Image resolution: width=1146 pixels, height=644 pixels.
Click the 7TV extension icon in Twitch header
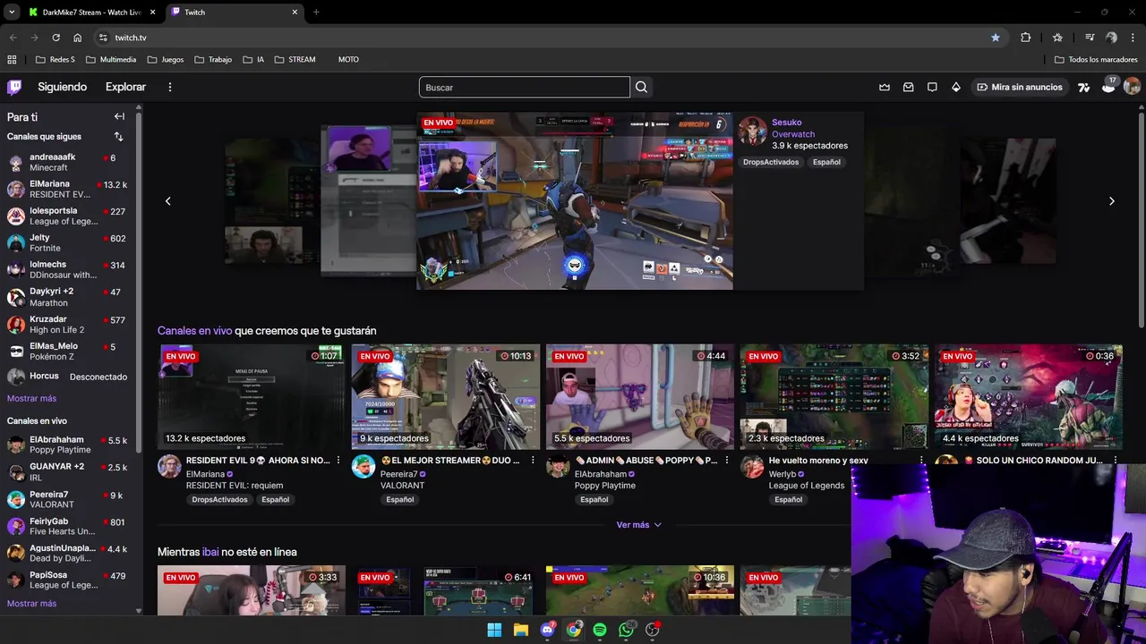point(1084,87)
